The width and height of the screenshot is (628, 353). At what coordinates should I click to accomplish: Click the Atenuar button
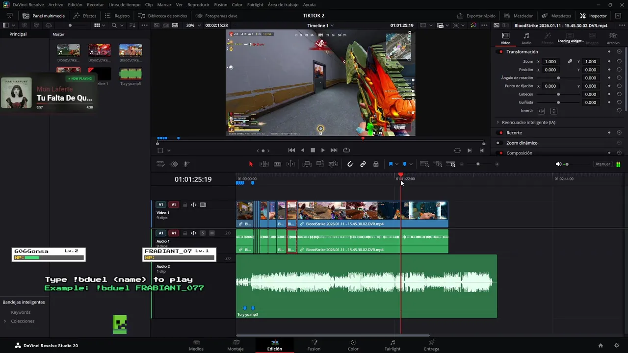(602, 164)
